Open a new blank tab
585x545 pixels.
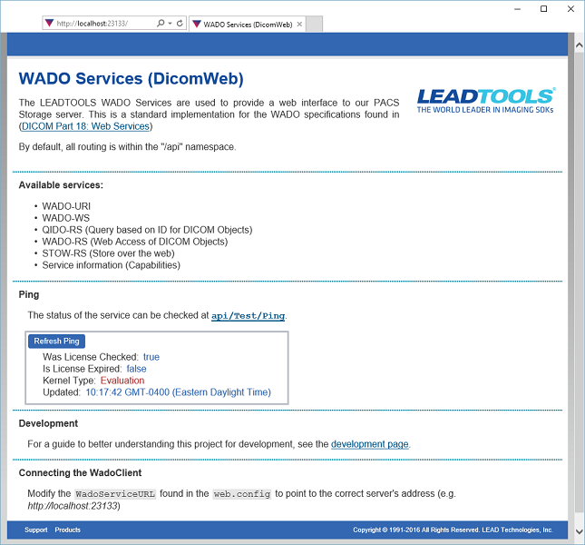(314, 25)
